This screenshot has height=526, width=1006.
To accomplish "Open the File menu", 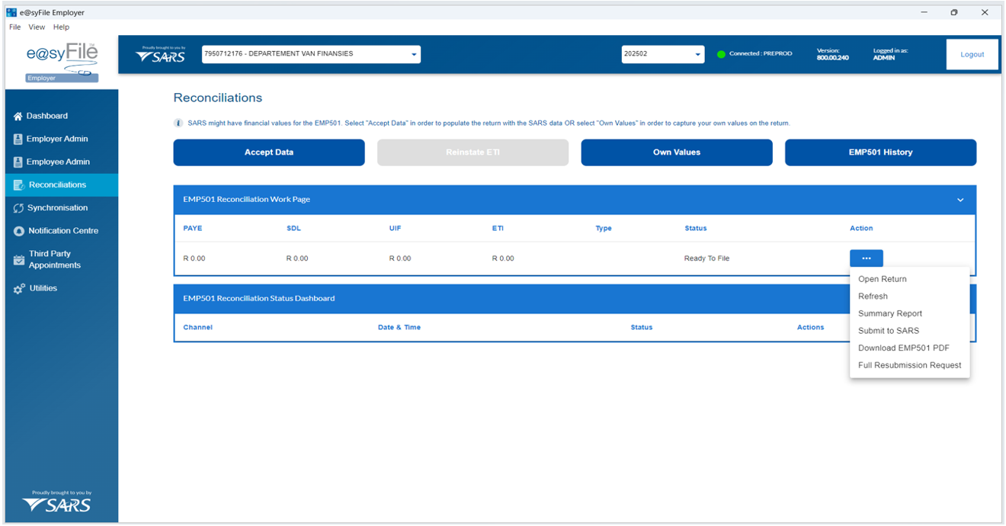I will [x=14, y=27].
